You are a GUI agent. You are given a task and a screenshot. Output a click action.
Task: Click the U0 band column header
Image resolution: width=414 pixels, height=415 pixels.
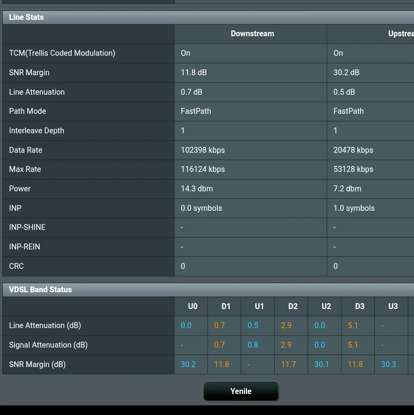click(x=193, y=306)
